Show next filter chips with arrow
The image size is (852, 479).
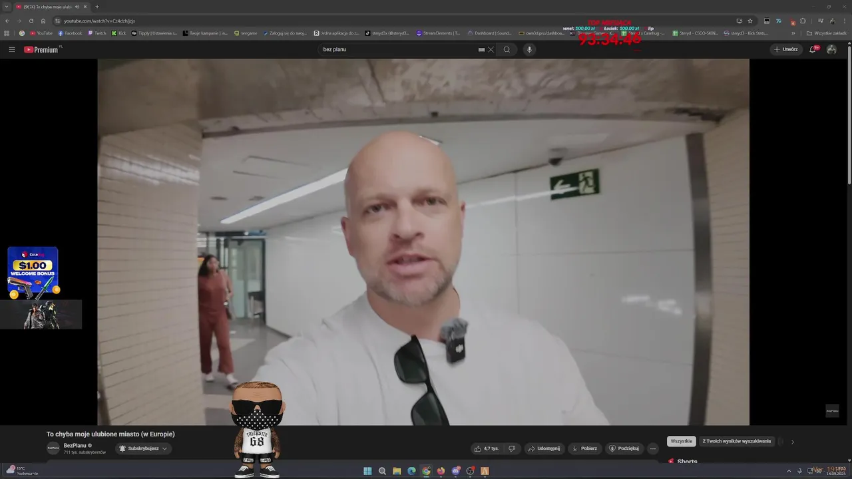(792, 442)
